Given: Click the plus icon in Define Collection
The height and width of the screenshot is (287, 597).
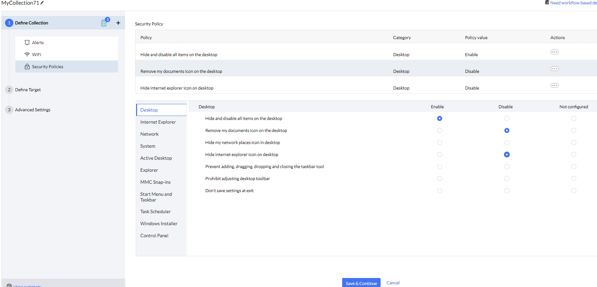Looking at the screenshot, I should tap(118, 23).
